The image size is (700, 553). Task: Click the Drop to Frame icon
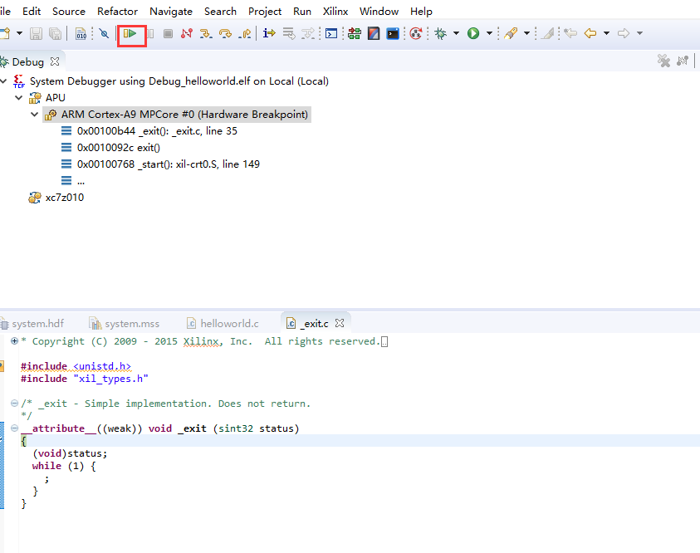pyautogui.click(x=289, y=33)
